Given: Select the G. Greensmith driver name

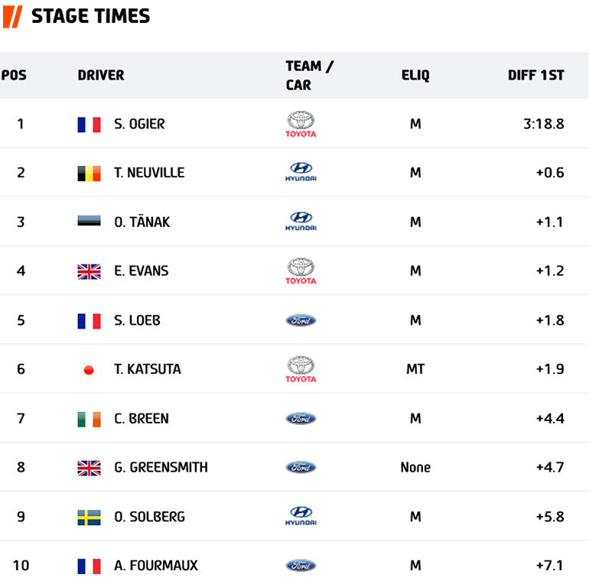Looking at the screenshot, I should pyautogui.click(x=161, y=467).
